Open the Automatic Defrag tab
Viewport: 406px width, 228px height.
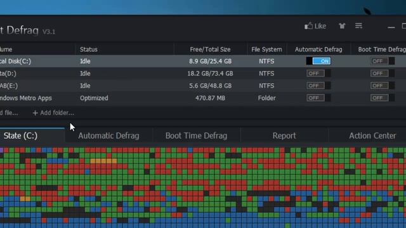108,136
